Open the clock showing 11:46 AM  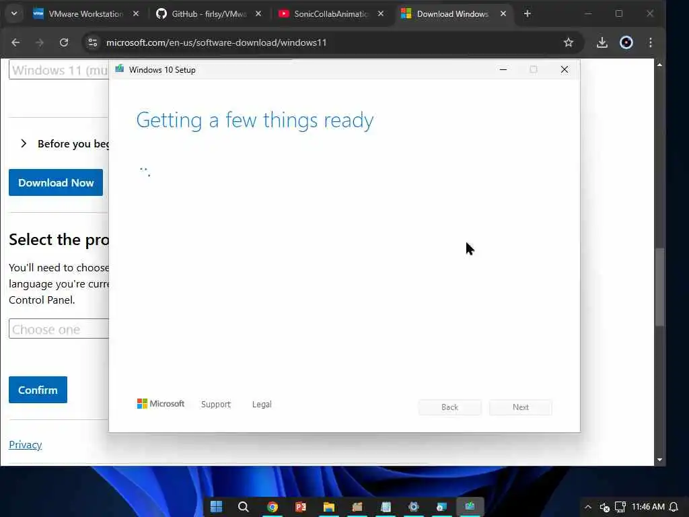(648, 507)
